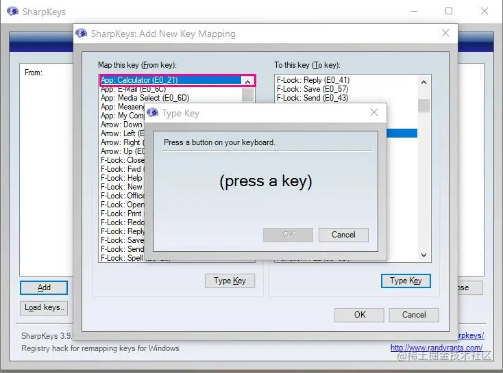Select F-Lock: Print in From key list

tap(122, 214)
